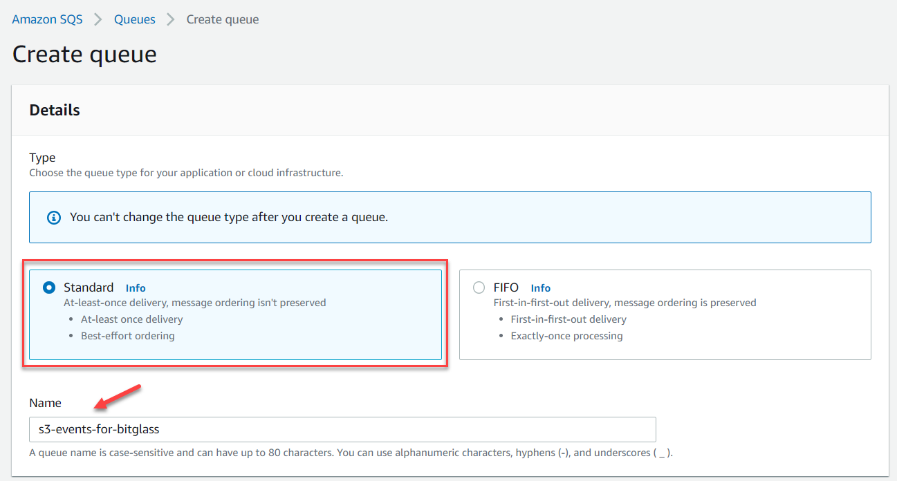
Task: Open the Info link beside FIFO
Action: tap(540, 287)
